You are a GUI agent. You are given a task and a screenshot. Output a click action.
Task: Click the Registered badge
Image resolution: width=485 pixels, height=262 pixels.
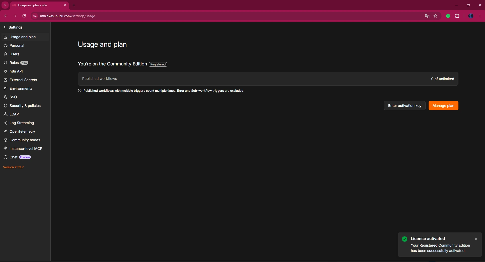tap(158, 64)
